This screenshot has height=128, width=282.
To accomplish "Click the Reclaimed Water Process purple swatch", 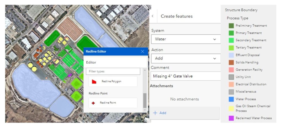I will tap(231, 118).
